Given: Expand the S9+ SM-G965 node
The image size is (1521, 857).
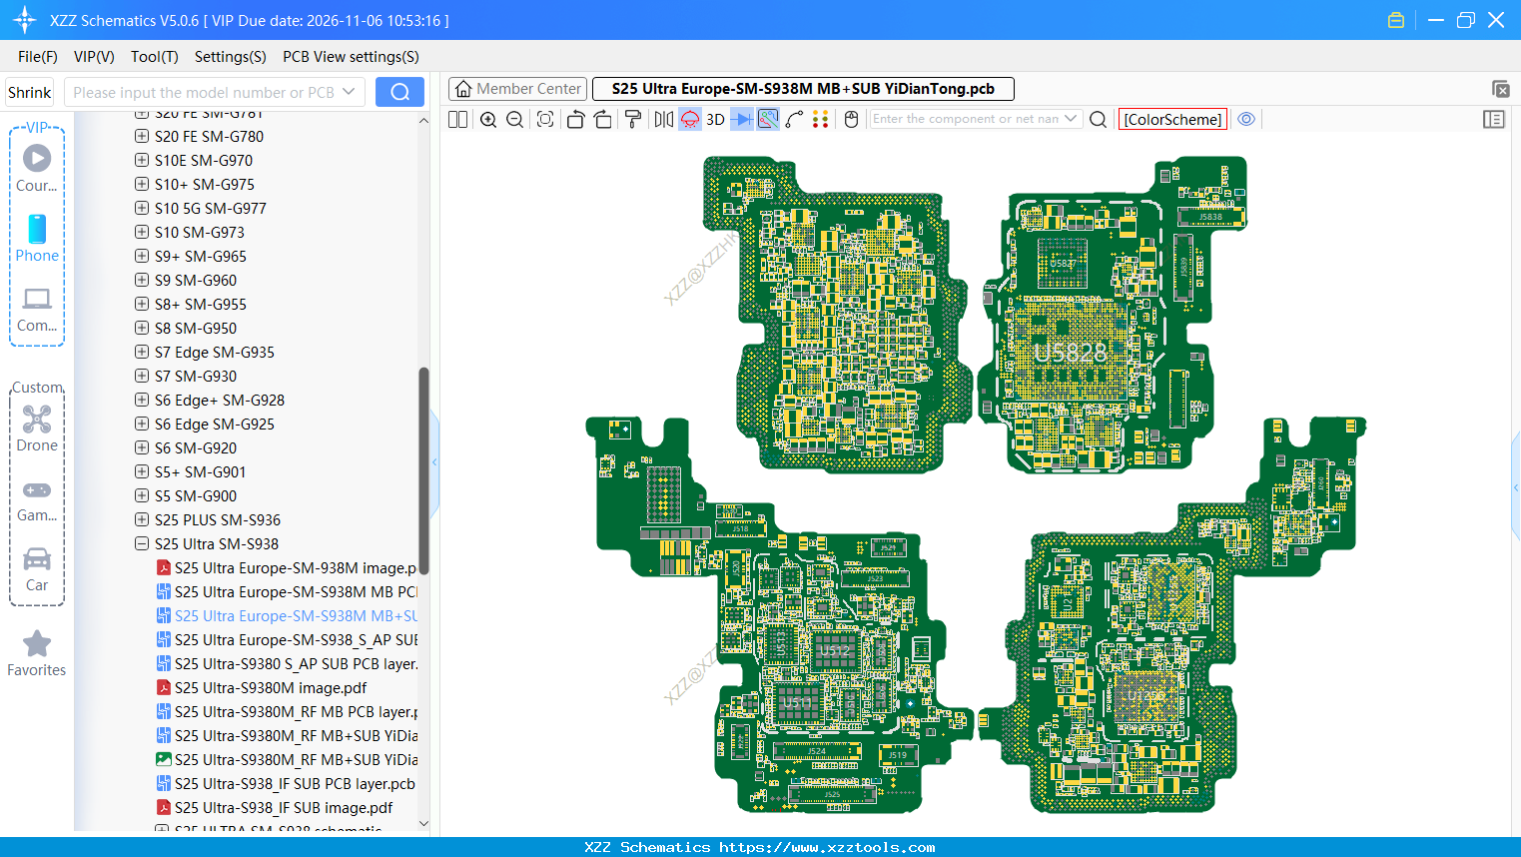Looking at the screenshot, I should point(142,256).
